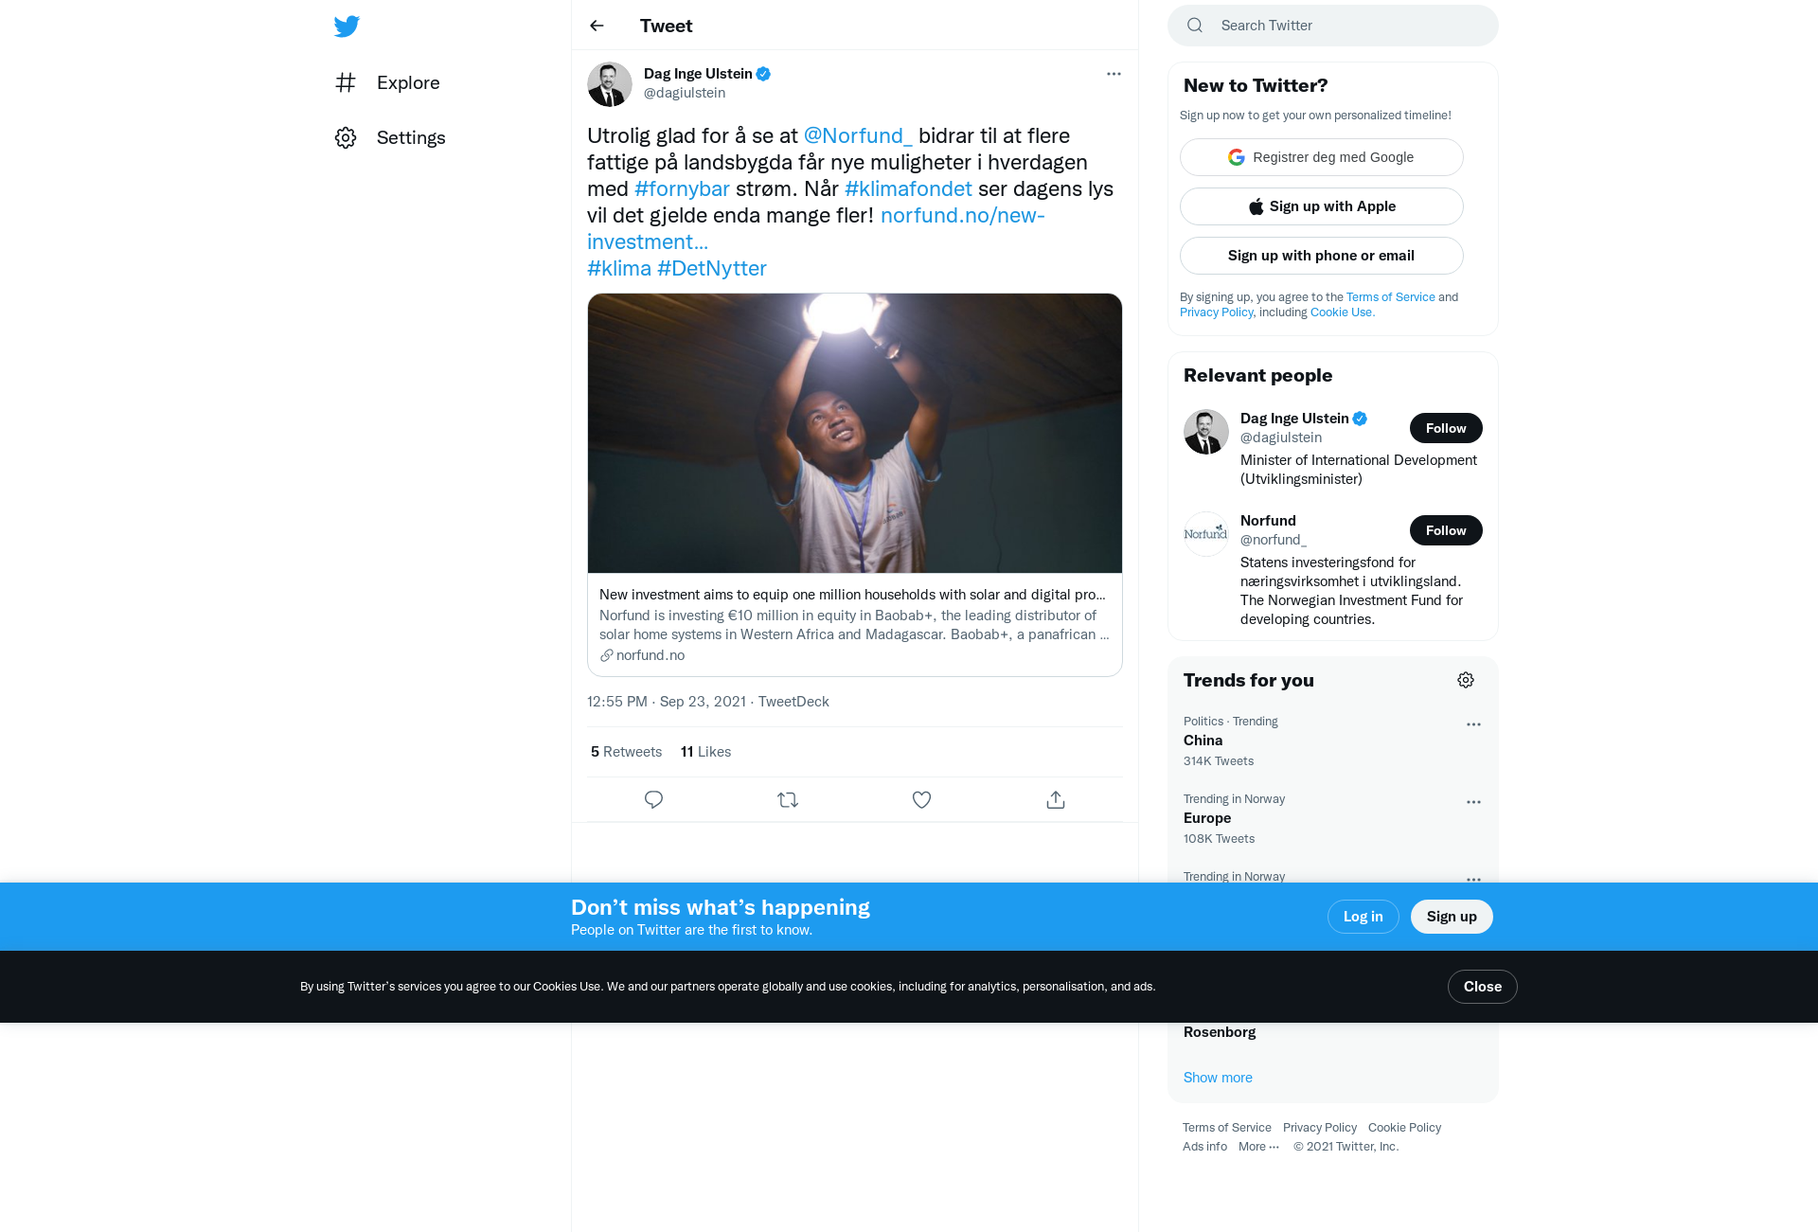Click the Search Twitter field
The width and height of the screenshot is (1818, 1232).
click(1333, 26)
